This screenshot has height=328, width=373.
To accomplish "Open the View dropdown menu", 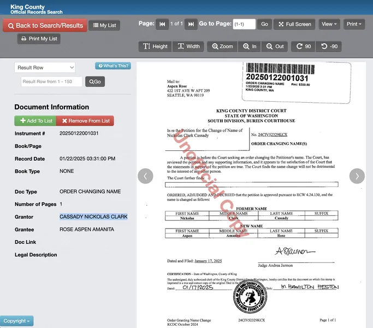I will click(x=329, y=24).
